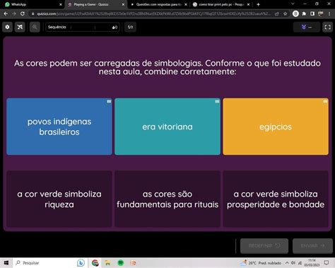Open the medal rank indicator
Screen dimensions: 335x268
tap(307, 27)
